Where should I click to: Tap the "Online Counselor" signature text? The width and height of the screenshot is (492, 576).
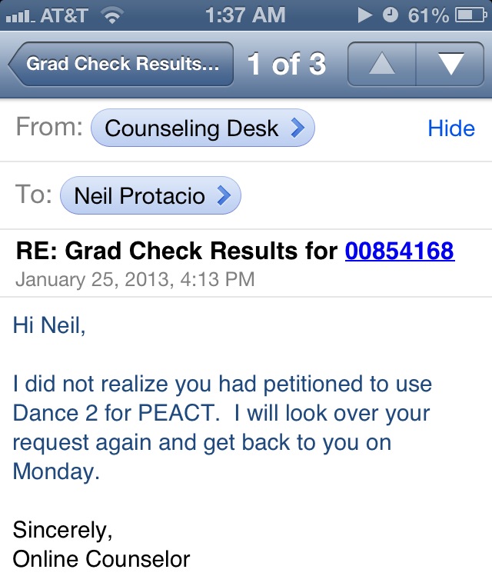click(101, 559)
